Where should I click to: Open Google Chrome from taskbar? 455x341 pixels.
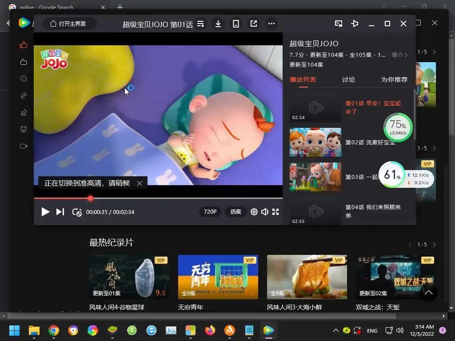54,330
